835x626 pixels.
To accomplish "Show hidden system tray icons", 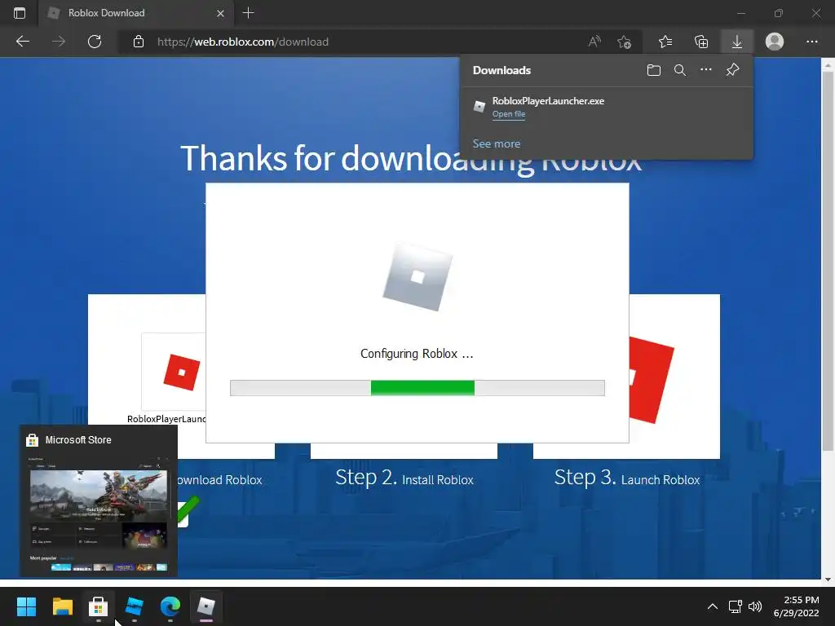I will coord(712,606).
